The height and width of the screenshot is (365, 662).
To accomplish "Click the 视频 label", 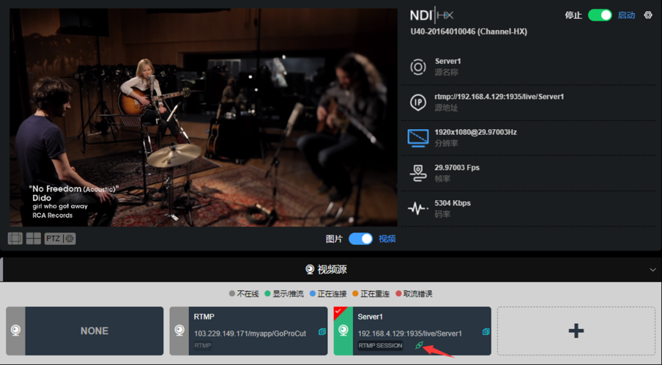I will (387, 239).
